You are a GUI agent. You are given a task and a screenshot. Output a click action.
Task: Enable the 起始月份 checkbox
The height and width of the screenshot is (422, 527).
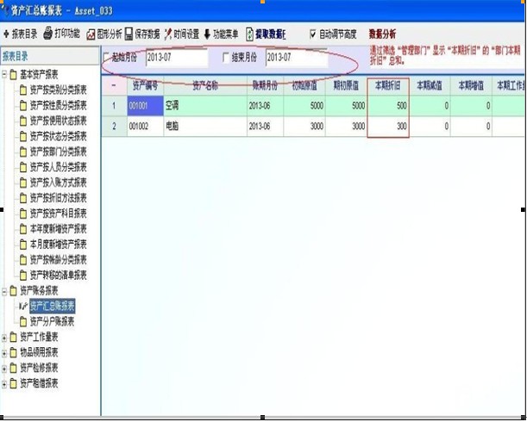(107, 58)
